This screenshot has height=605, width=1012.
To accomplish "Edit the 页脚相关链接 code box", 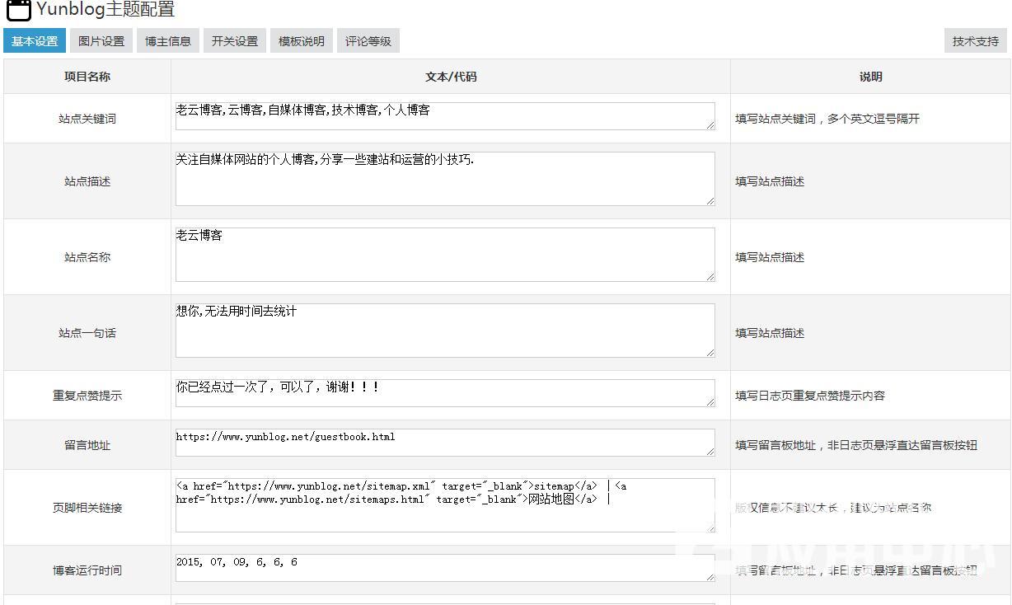I will coord(445,505).
